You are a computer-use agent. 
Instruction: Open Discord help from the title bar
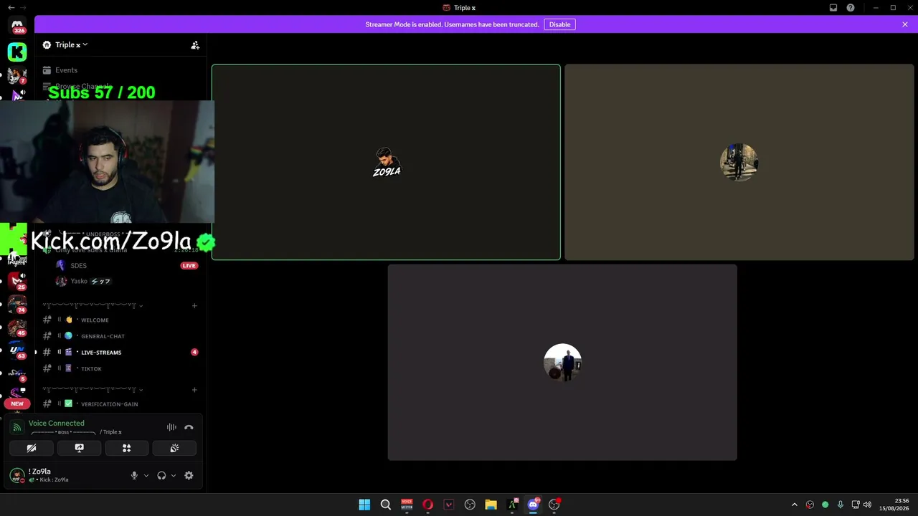tap(851, 8)
